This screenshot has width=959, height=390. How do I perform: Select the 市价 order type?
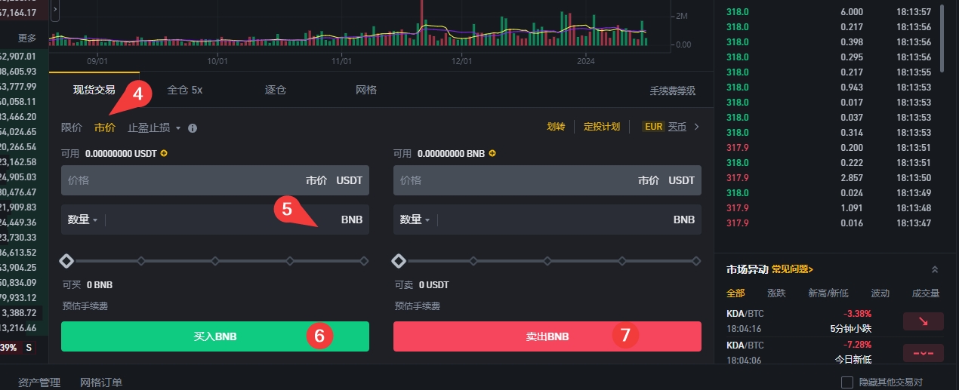[105, 127]
